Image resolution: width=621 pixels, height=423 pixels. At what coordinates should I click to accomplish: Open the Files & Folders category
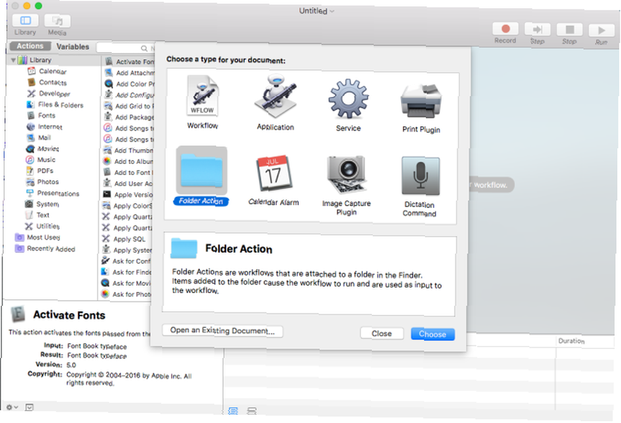click(61, 105)
